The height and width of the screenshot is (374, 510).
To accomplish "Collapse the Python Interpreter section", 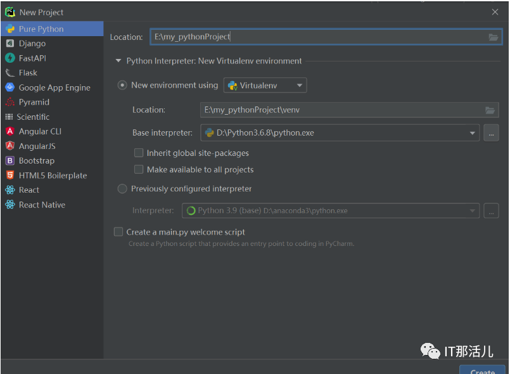I will tap(118, 61).
